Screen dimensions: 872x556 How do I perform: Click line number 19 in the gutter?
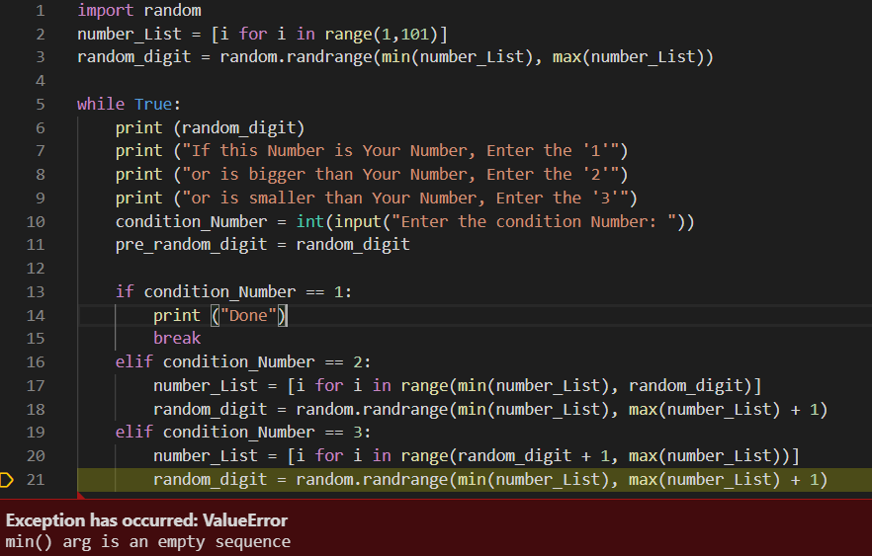36,433
